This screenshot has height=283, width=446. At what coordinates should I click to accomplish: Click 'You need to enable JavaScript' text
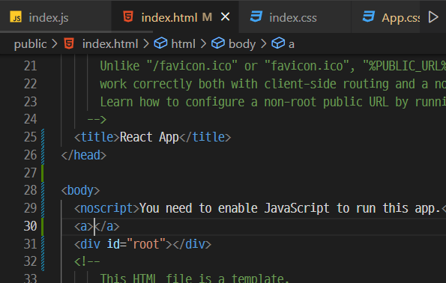[x=235, y=209]
